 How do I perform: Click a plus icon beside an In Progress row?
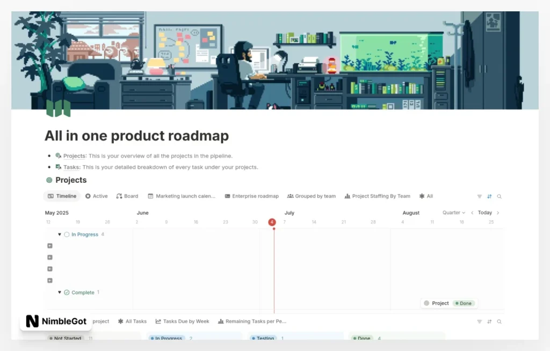coord(49,245)
